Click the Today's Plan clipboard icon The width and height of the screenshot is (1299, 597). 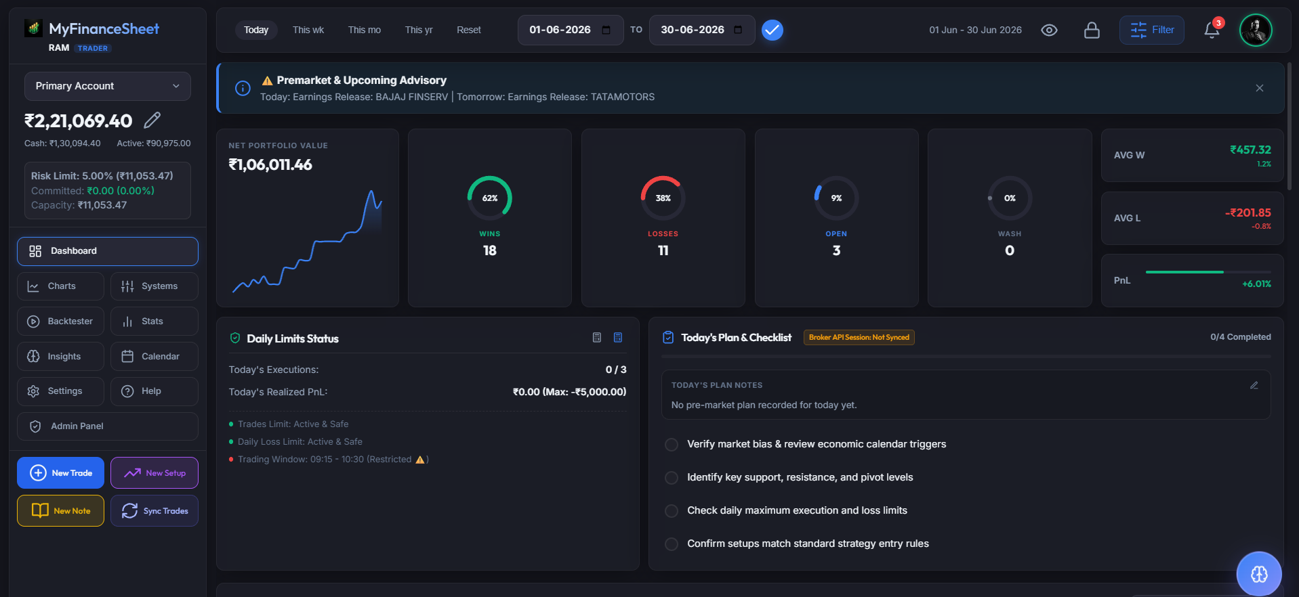point(668,337)
